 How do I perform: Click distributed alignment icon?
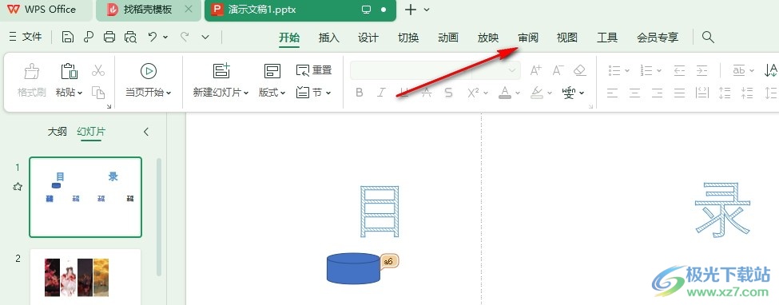click(x=702, y=93)
